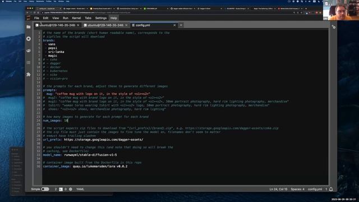
Task: Click the model_name runwayml value
Action: click(90, 155)
